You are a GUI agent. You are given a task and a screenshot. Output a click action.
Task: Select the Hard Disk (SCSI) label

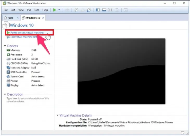coord(19,59)
